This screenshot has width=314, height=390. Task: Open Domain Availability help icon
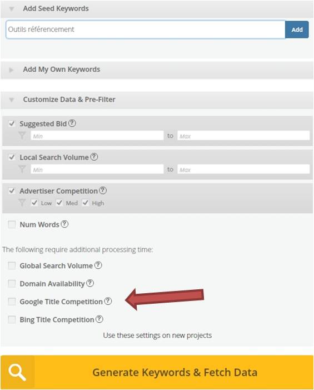click(x=90, y=283)
